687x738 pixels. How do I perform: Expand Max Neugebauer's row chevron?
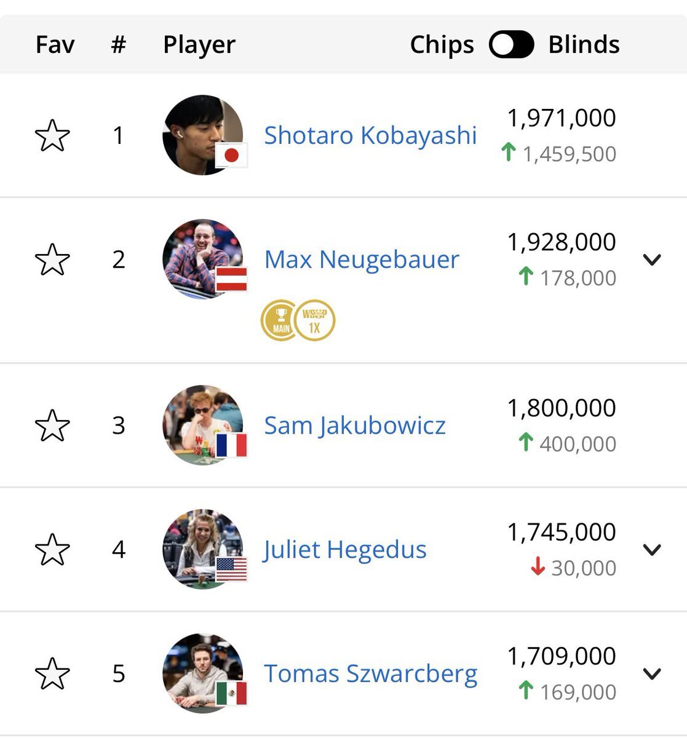click(x=652, y=260)
